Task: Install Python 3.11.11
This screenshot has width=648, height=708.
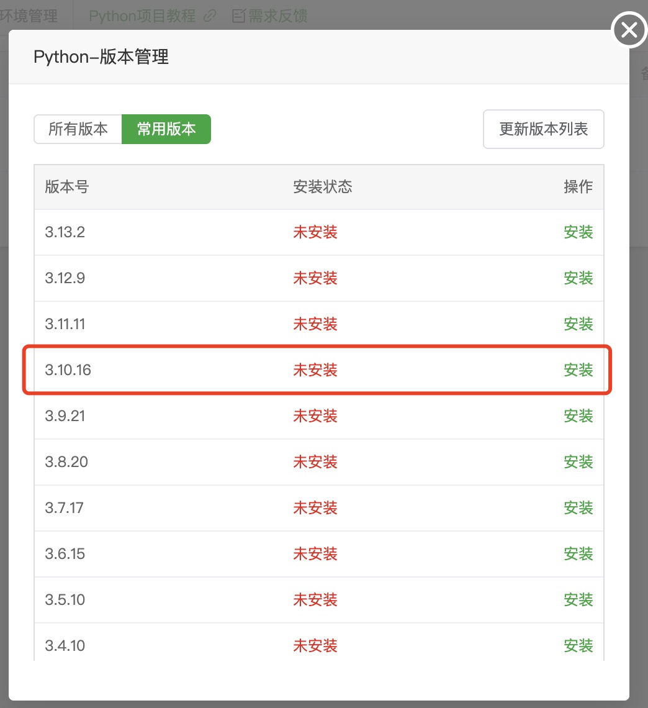Action: pos(578,324)
